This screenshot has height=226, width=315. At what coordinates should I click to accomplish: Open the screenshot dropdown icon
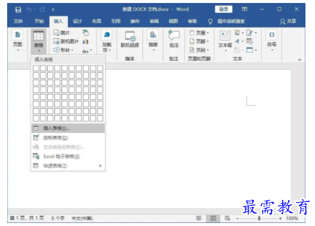click(87, 50)
